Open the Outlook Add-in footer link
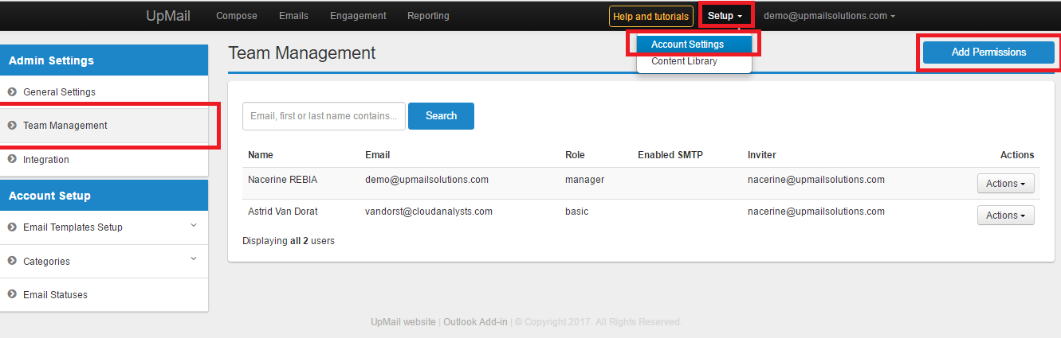1061x338 pixels. (476, 322)
